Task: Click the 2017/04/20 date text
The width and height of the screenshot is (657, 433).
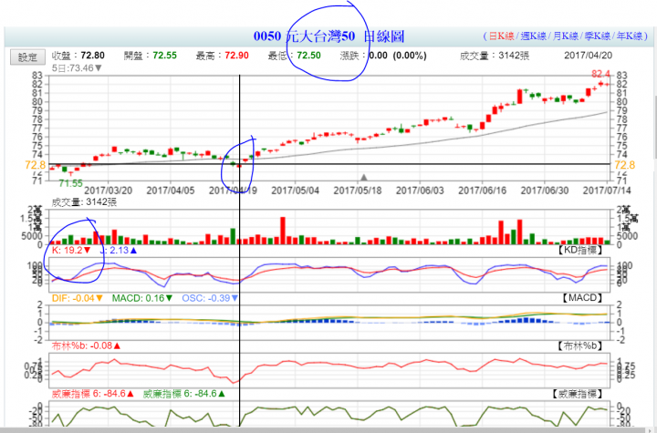Action: [x=588, y=56]
